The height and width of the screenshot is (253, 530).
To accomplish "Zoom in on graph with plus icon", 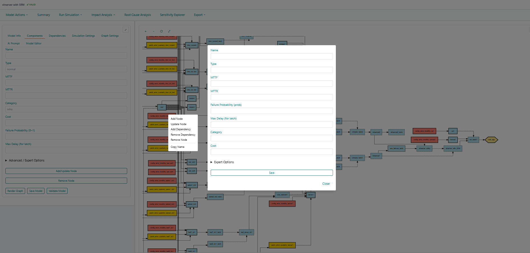I will tap(145, 31).
